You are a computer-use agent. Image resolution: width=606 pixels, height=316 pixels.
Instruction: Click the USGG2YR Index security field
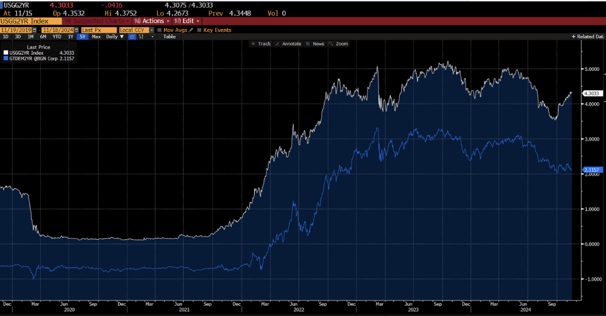tap(31, 21)
